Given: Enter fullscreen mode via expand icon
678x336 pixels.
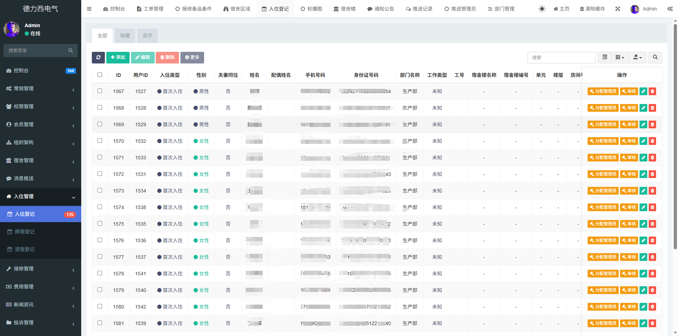Looking at the screenshot, I should point(618,9).
